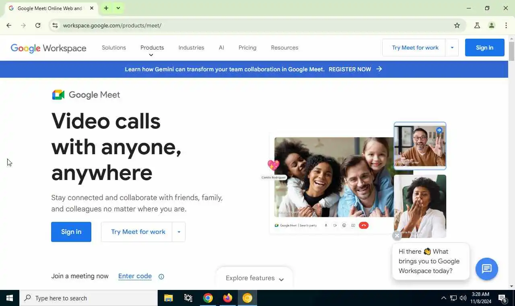
Task: Expand header Try Meet for work dropdown arrow
Action: click(x=452, y=48)
